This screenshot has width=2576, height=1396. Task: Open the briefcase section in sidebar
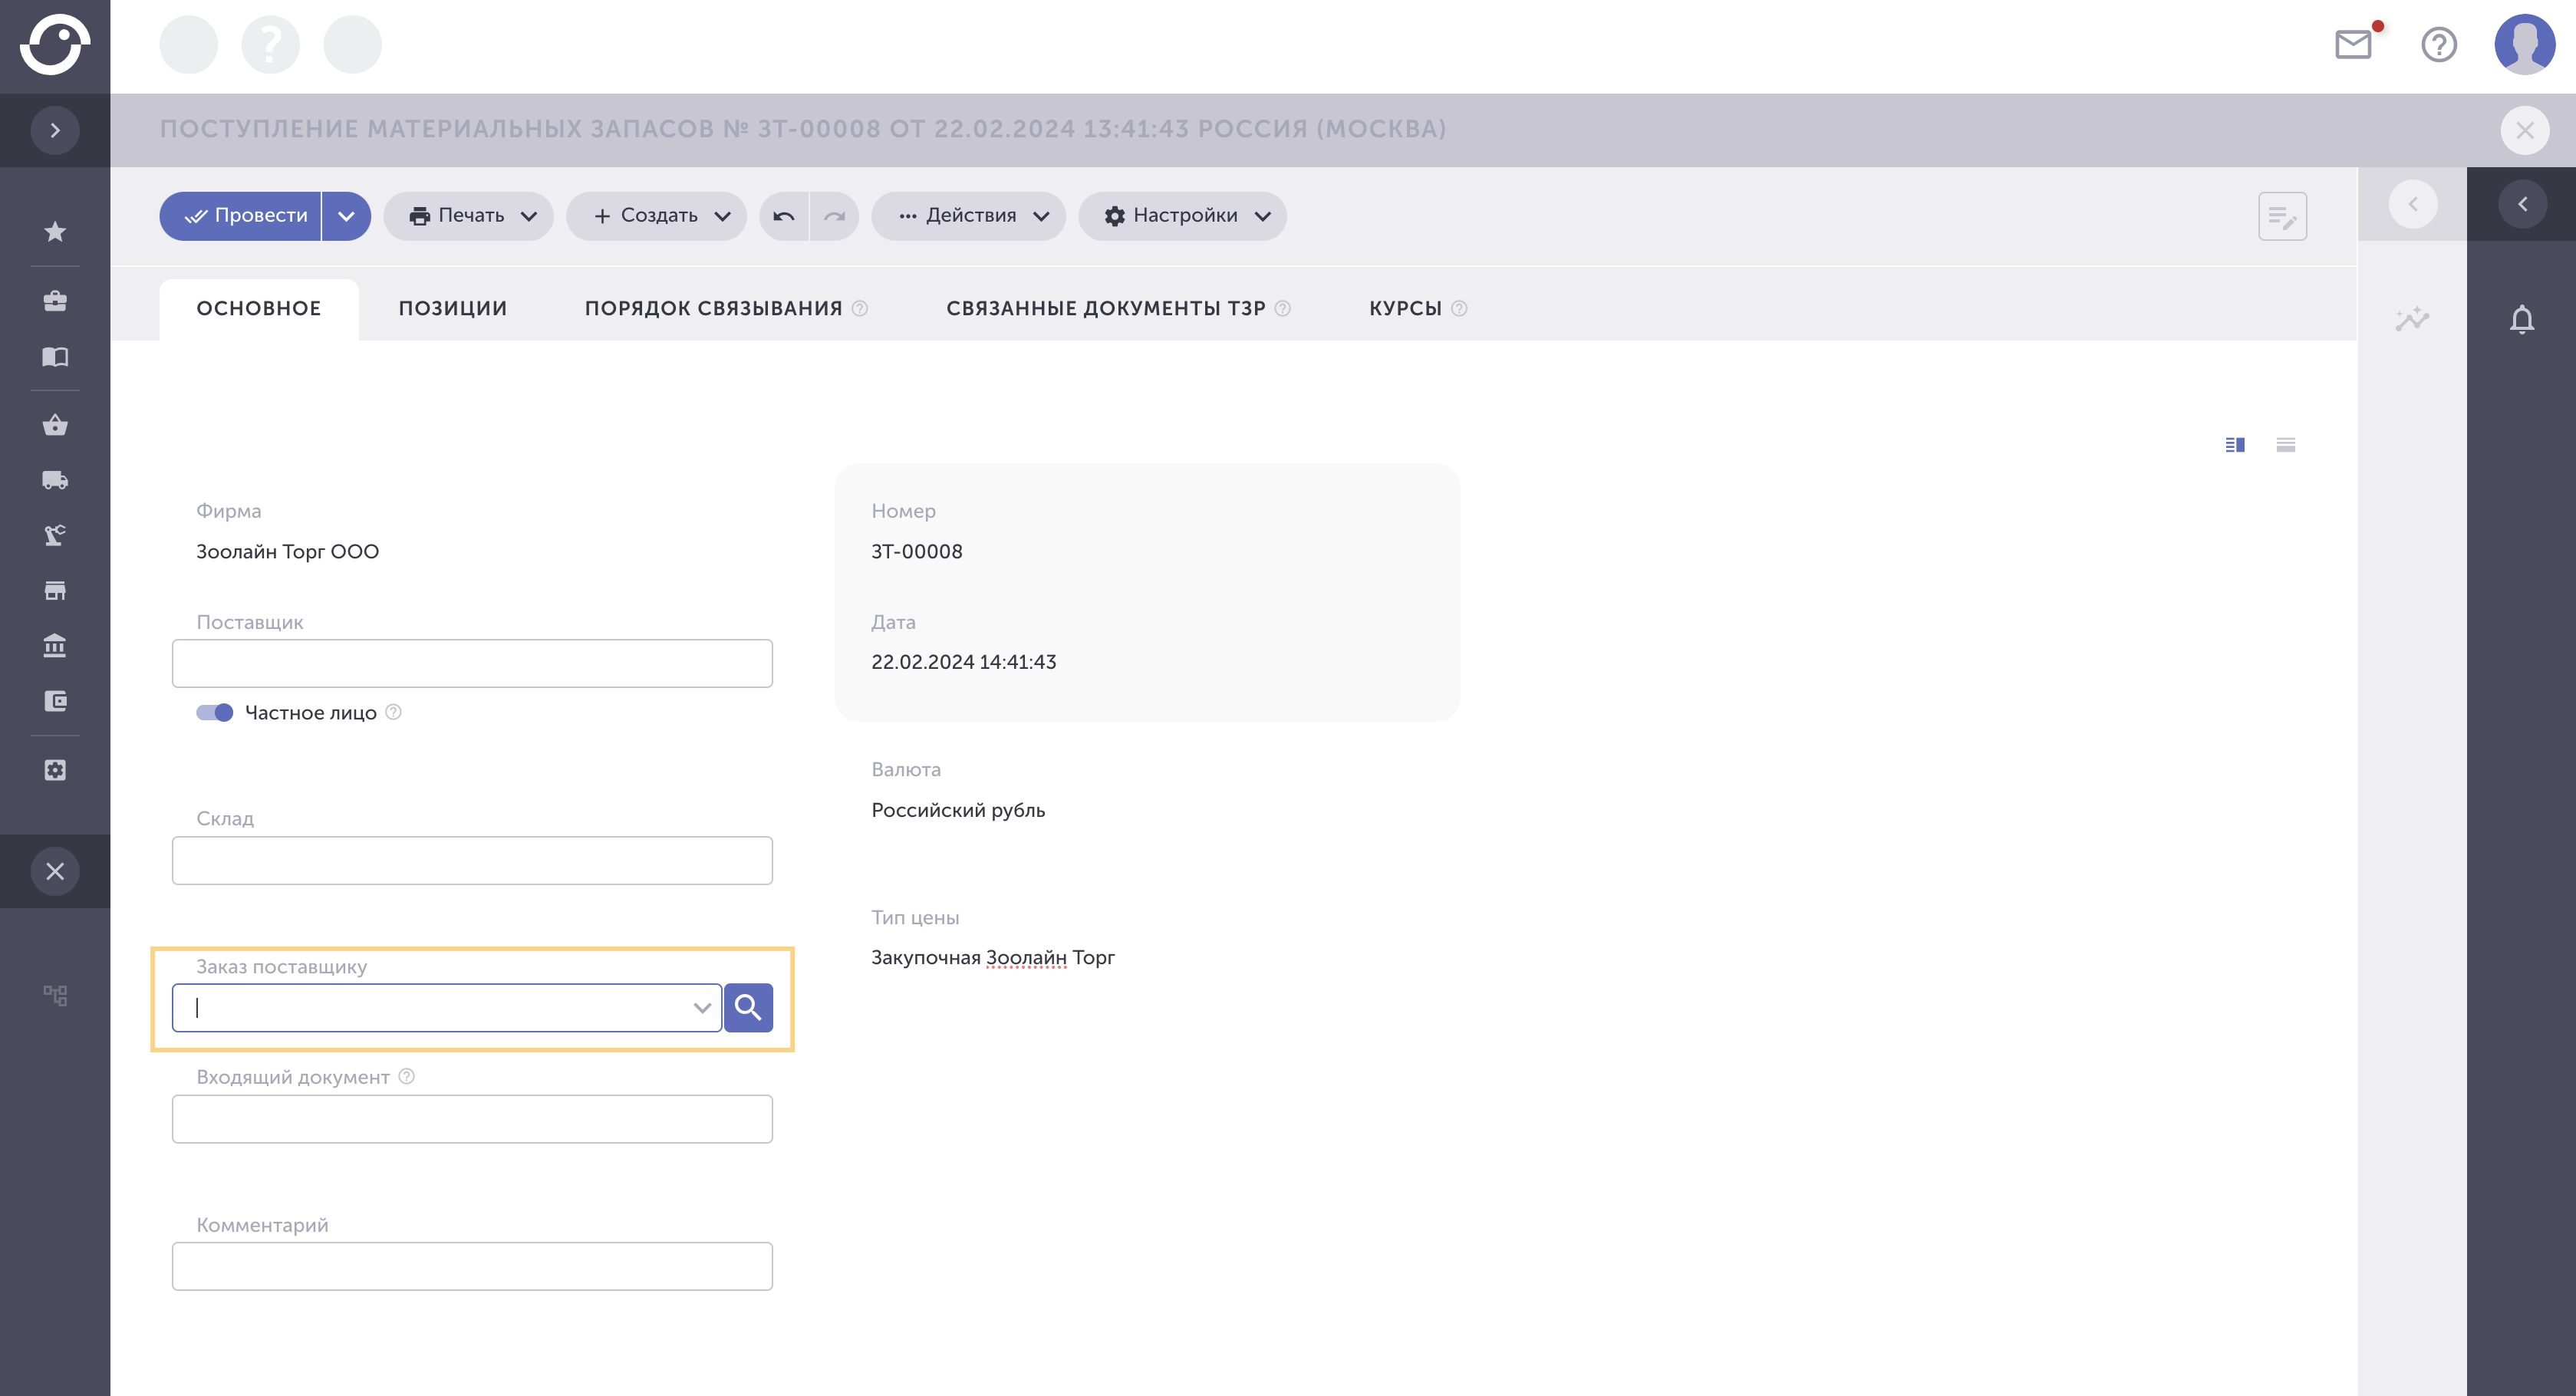pos(55,300)
